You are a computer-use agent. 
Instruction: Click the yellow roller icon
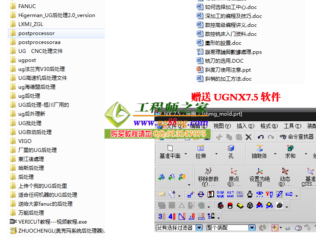[x=240, y=206]
